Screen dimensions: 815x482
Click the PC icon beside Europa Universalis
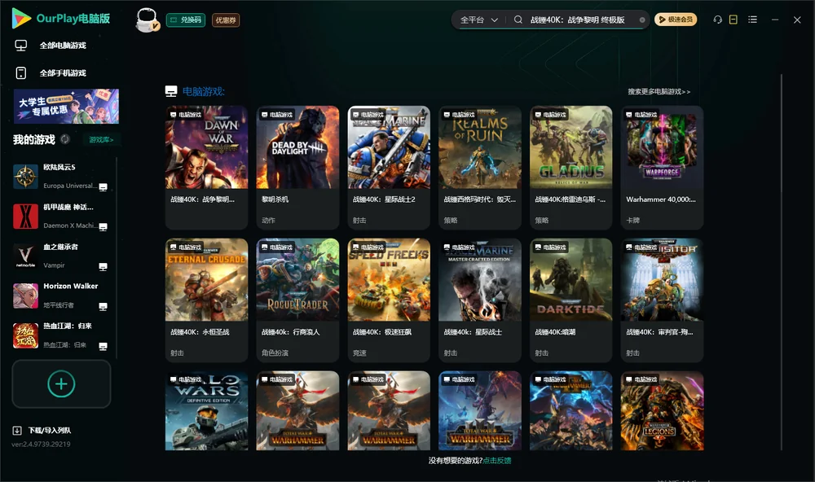coord(103,187)
